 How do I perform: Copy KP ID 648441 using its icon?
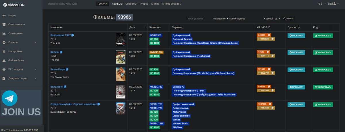click(269, 35)
